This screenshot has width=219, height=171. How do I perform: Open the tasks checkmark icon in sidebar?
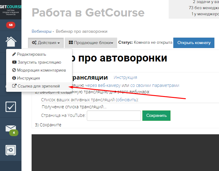11,107
